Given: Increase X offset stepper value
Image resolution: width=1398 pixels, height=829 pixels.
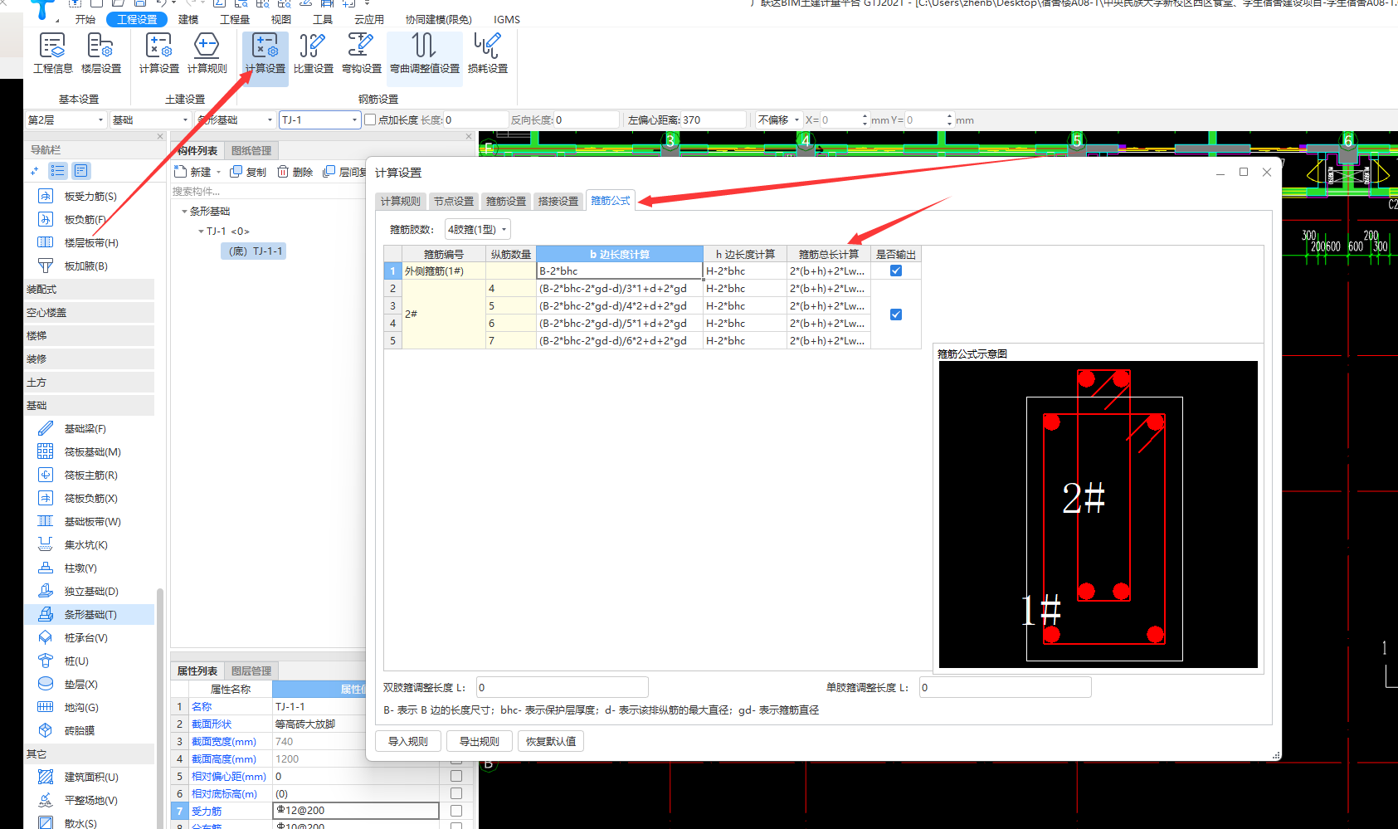Looking at the screenshot, I should coord(865,116).
